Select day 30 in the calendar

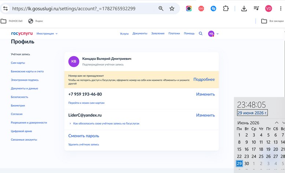pyautogui.click(x=246, y=163)
